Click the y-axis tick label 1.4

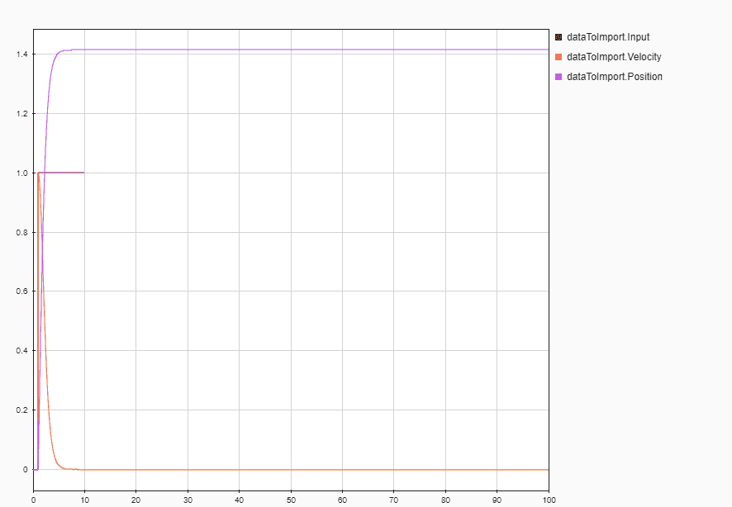click(20, 54)
